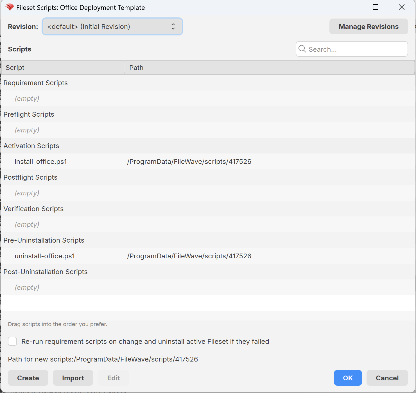
Task: Click the Script column header
Action: [x=63, y=67]
